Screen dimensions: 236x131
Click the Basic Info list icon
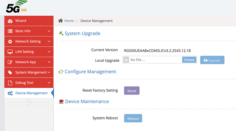[x=10, y=31]
